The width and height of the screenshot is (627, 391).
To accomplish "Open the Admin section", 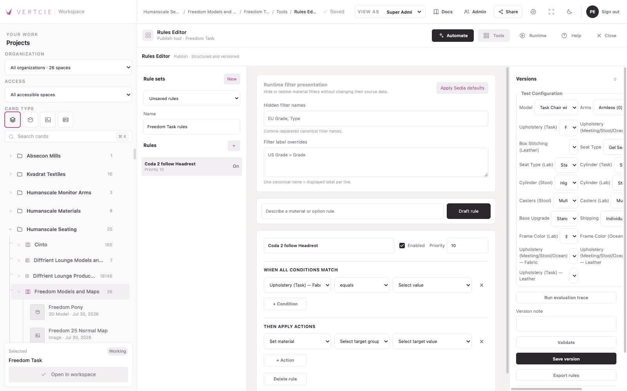I will [475, 12].
